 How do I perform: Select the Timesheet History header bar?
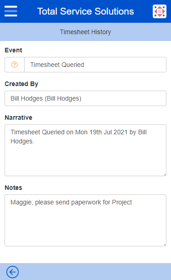[86, 32]
